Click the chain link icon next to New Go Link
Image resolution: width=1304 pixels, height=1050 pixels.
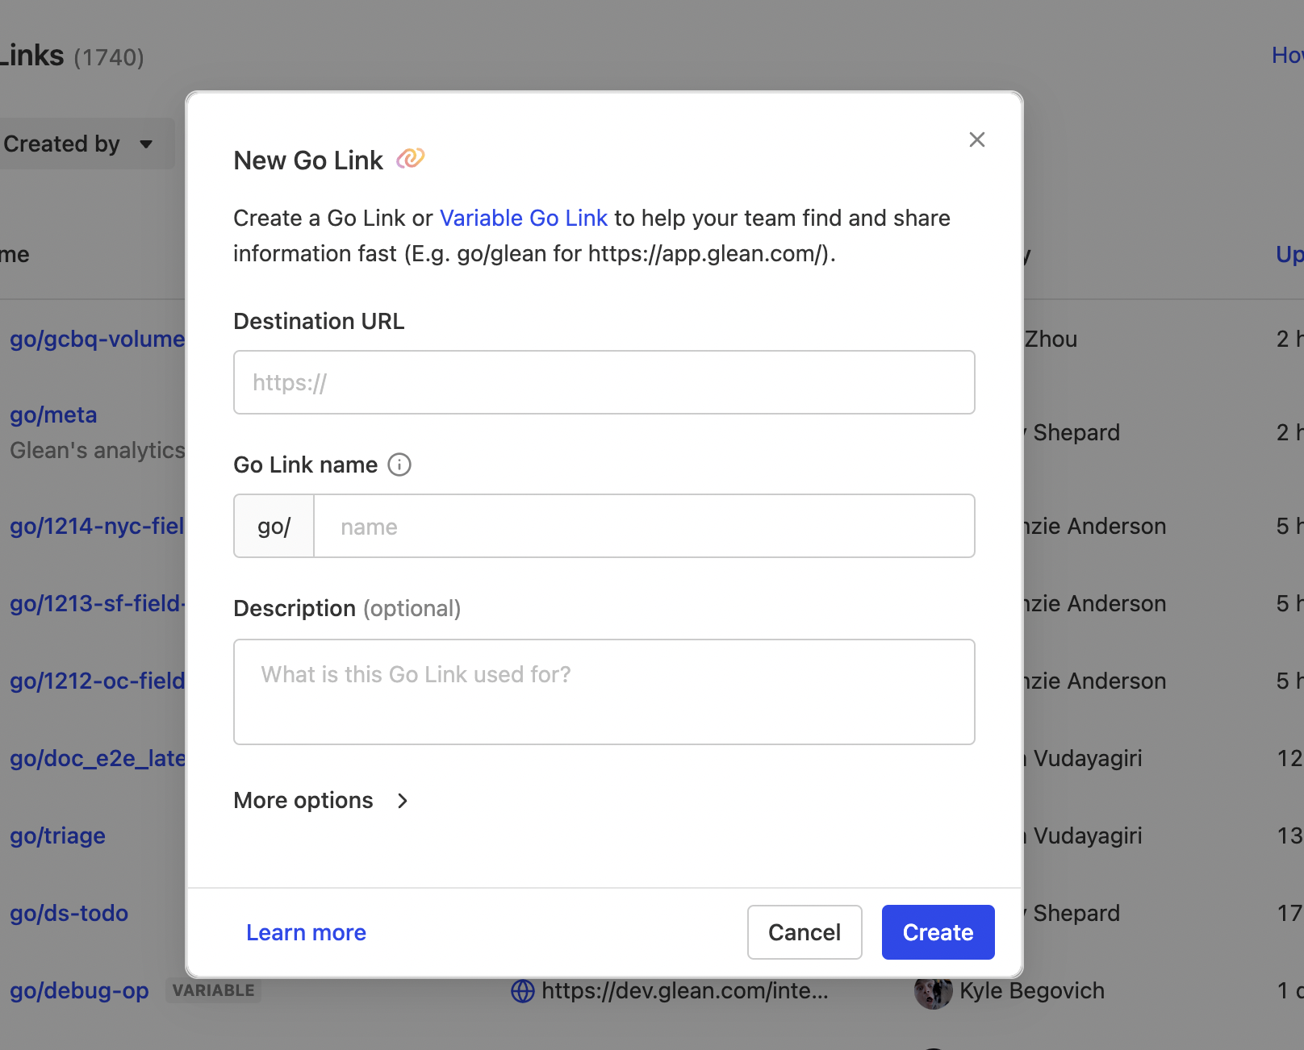[412, 159]
